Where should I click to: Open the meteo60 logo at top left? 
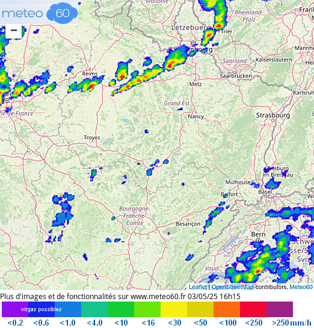click(39, 13)
